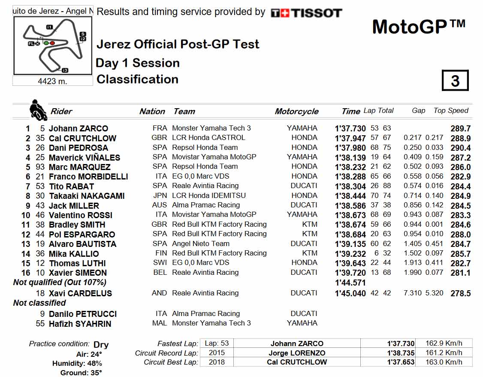The width and height of the screenshot is (483, 377).
Task: Select Johann ZARCO's row name
Action: 78,128
